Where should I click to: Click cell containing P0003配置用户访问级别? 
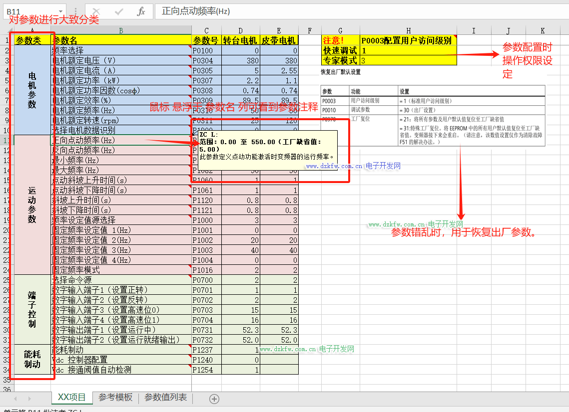click(408, 40)
